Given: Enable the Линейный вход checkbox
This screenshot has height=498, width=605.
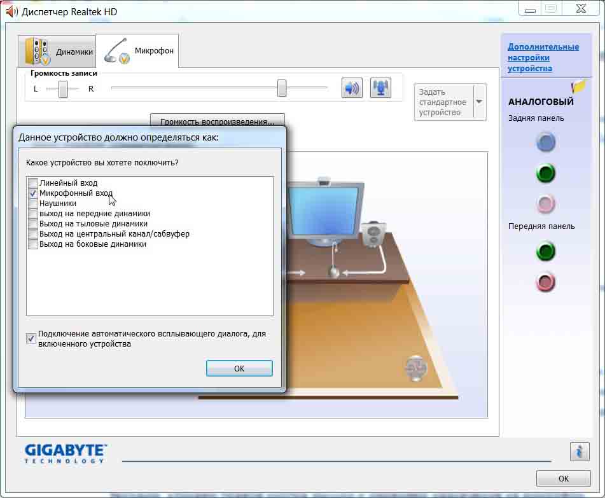Looking at the screenshot, I should click(33, 183).
